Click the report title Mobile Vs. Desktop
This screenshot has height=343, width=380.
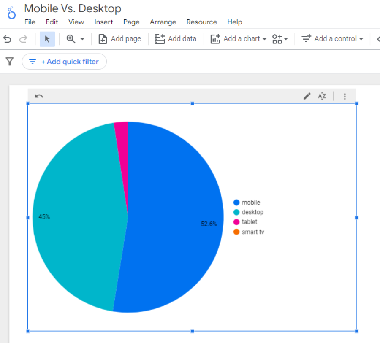(73, 9)
